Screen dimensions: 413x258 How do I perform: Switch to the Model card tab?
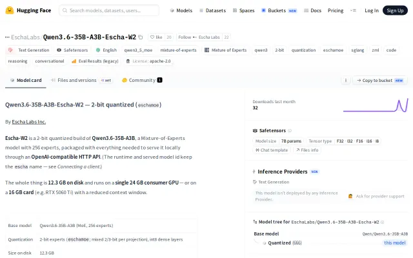coord(26,80)
